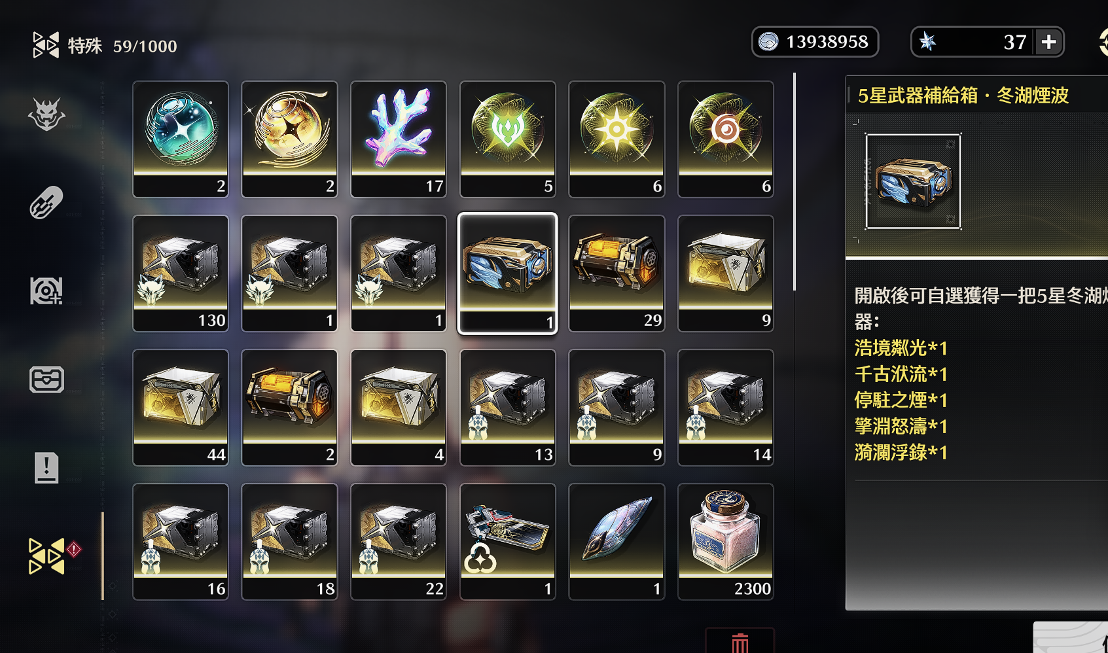The height and width of the screenshot is (653, 1108).
Task: Choose the spiral emblem item with count 6
Action: tap(726, 139)
